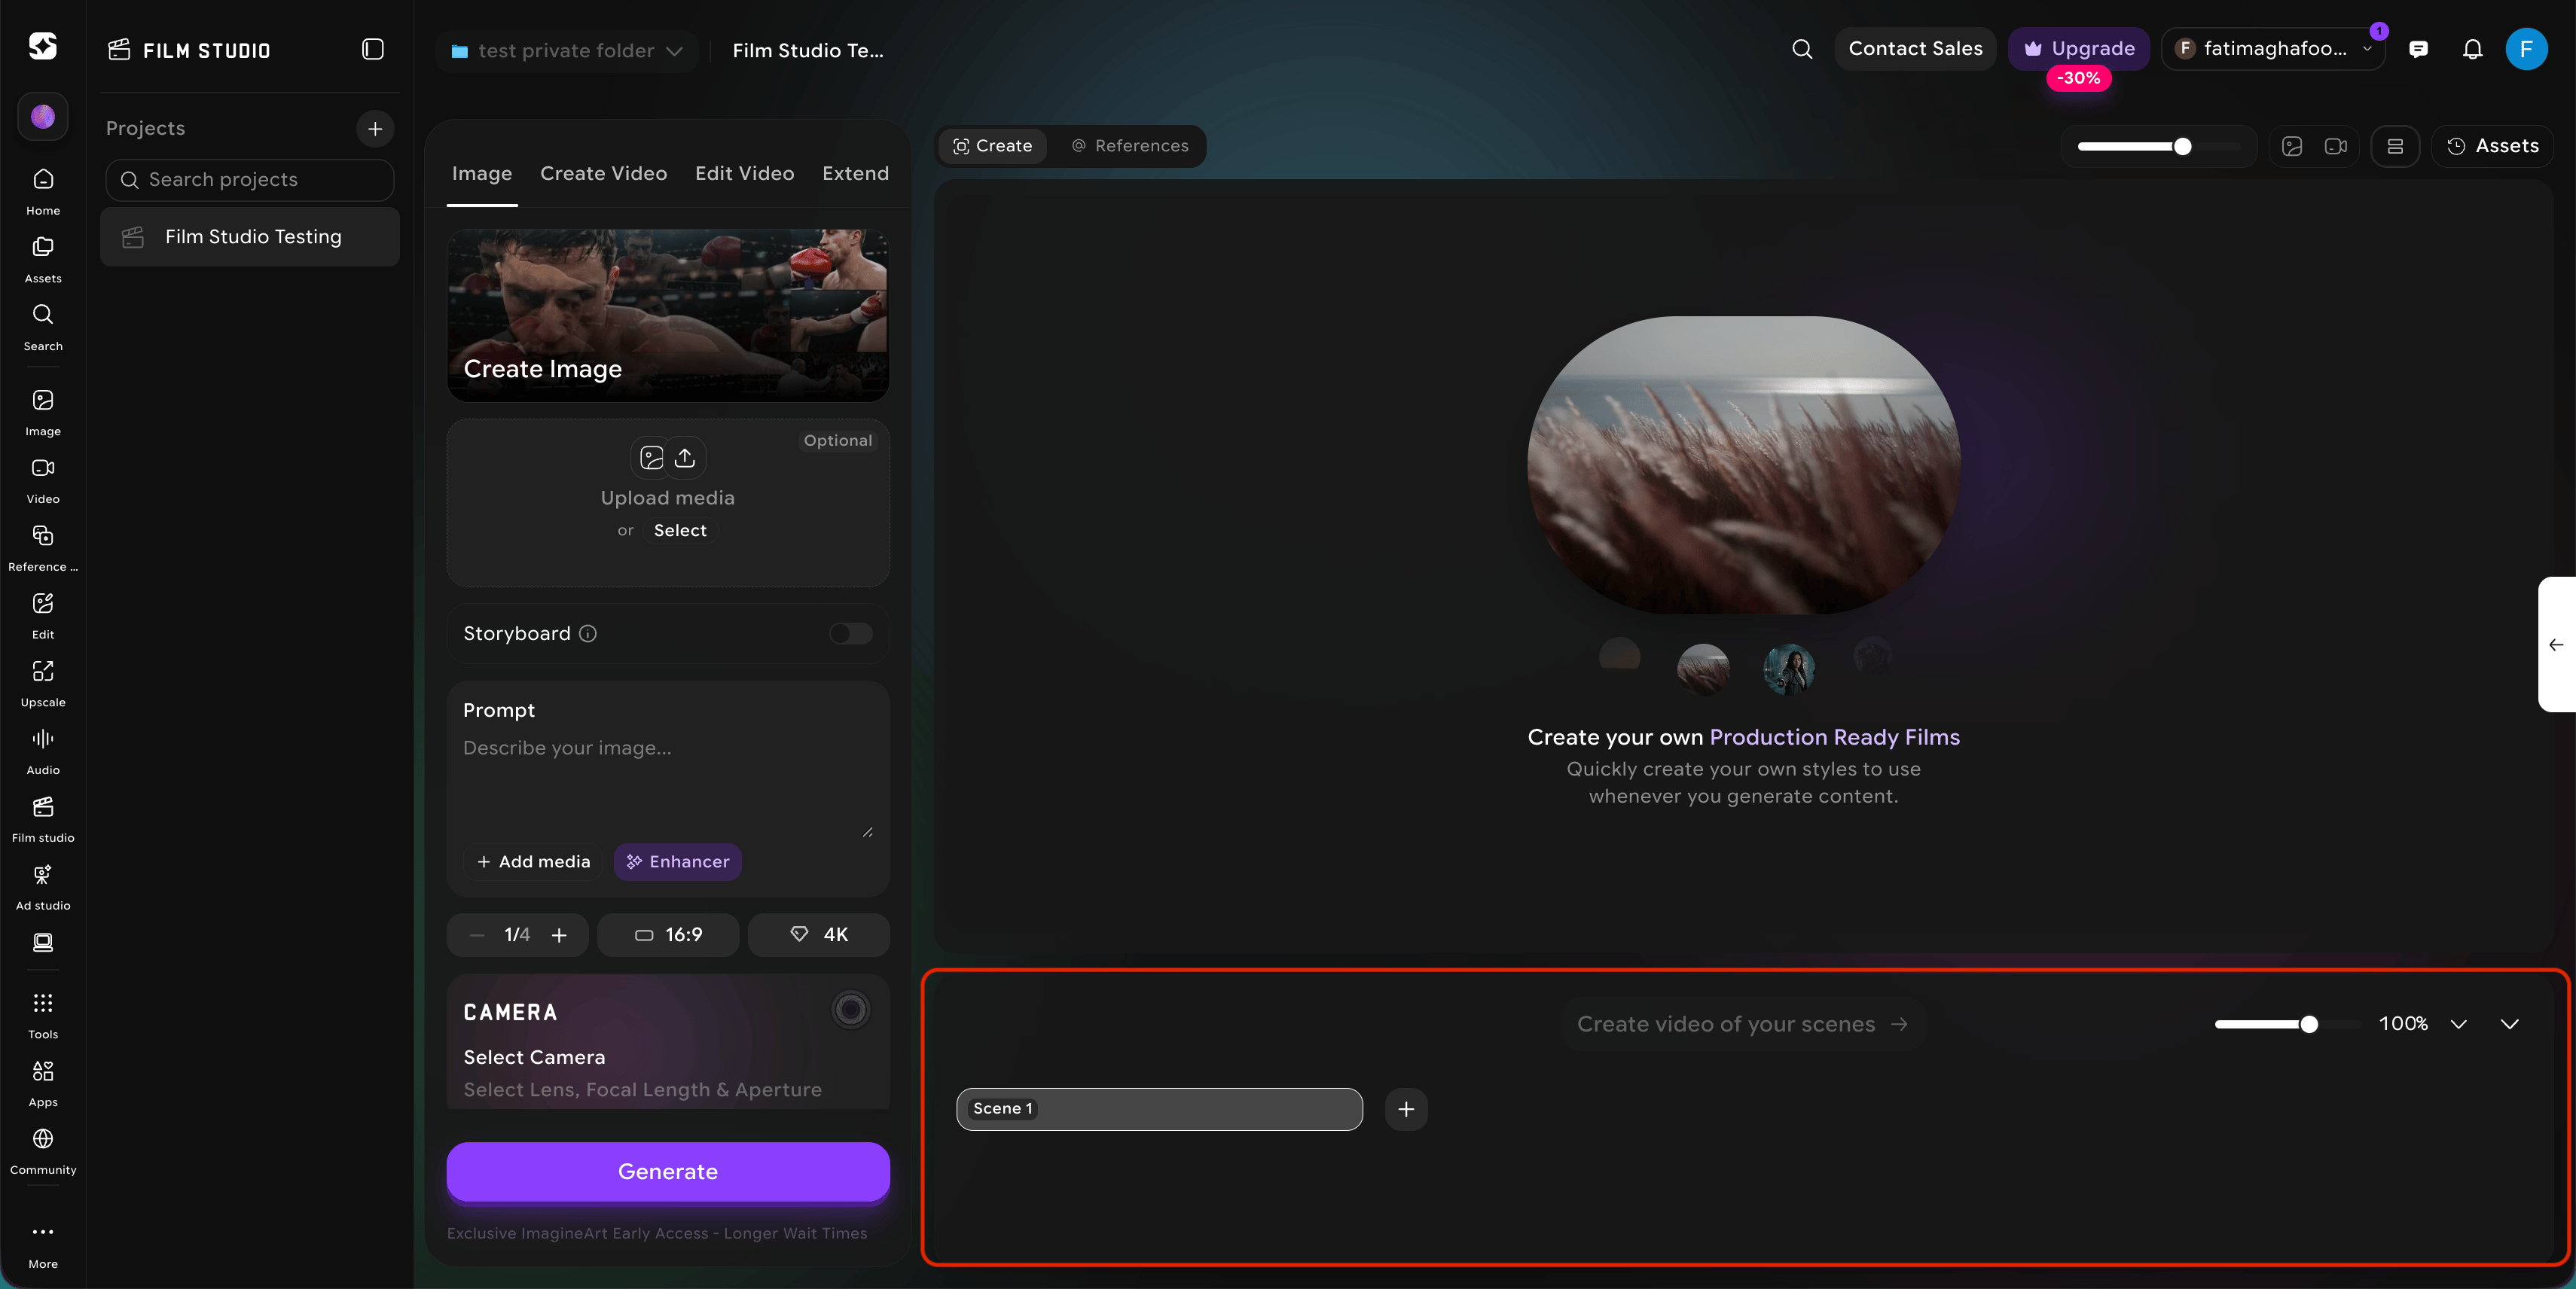
Task: Open the chat messages icon
Action: click(x=2418, y=49)
